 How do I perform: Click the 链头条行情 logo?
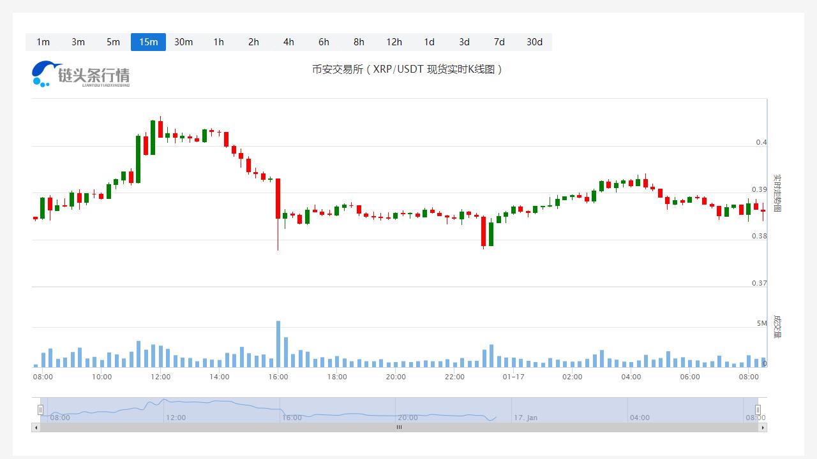pyautogui.click(x=81, y=74)
